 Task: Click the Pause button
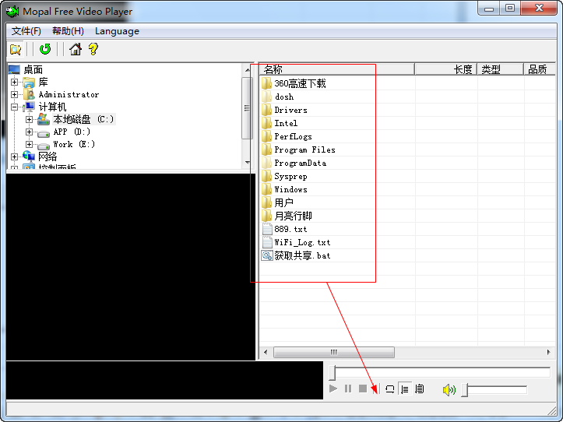point(348,389)
